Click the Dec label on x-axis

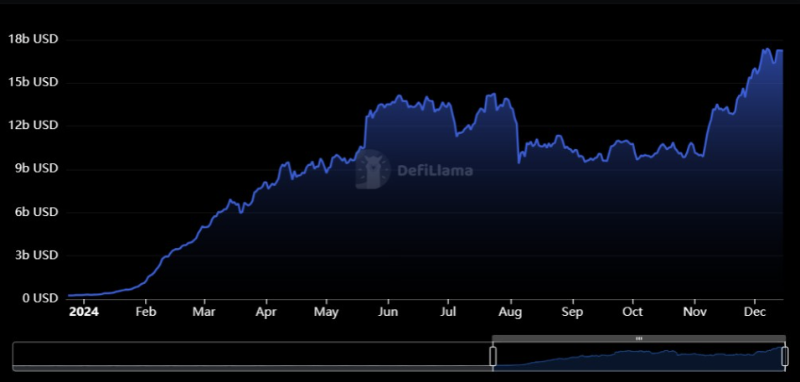755,312
